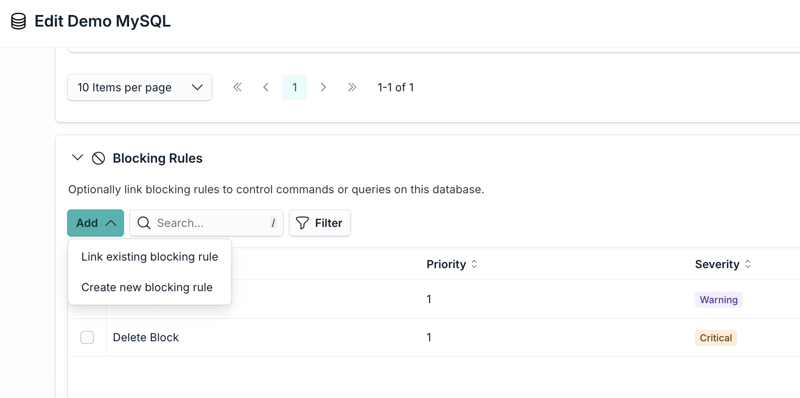This screenshot has height=398, width=800.
Task: Click the Delete Block rule name
Action: tap(146, 338)
